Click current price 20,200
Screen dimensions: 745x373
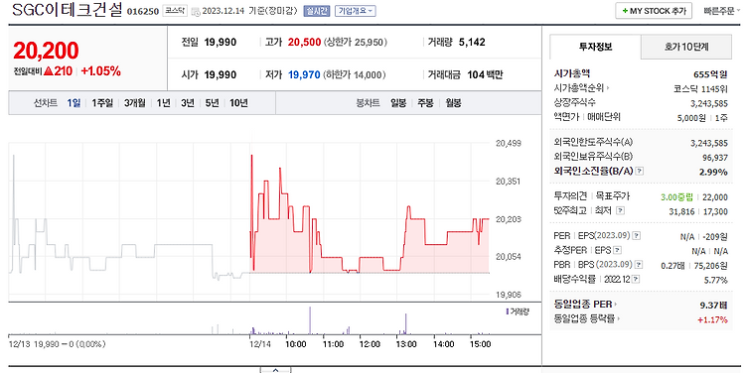tap(46, 51)
